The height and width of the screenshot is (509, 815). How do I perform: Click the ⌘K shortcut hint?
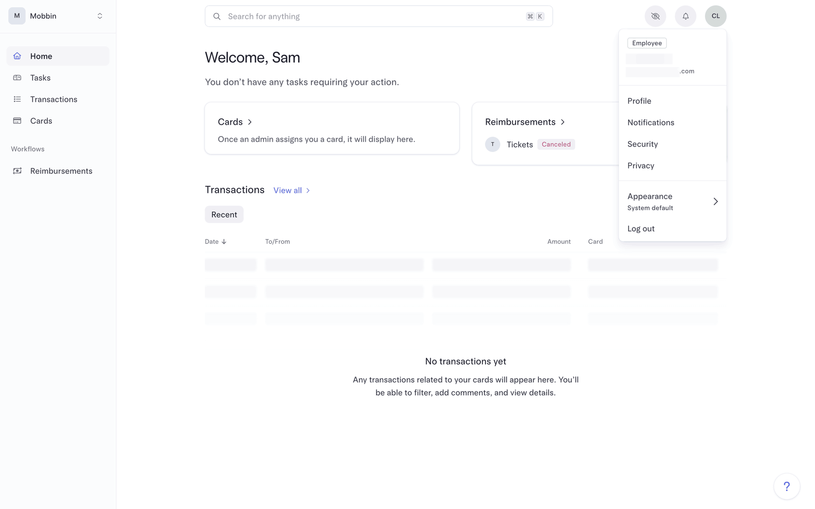pyautogui.click(x=535, y=17)
